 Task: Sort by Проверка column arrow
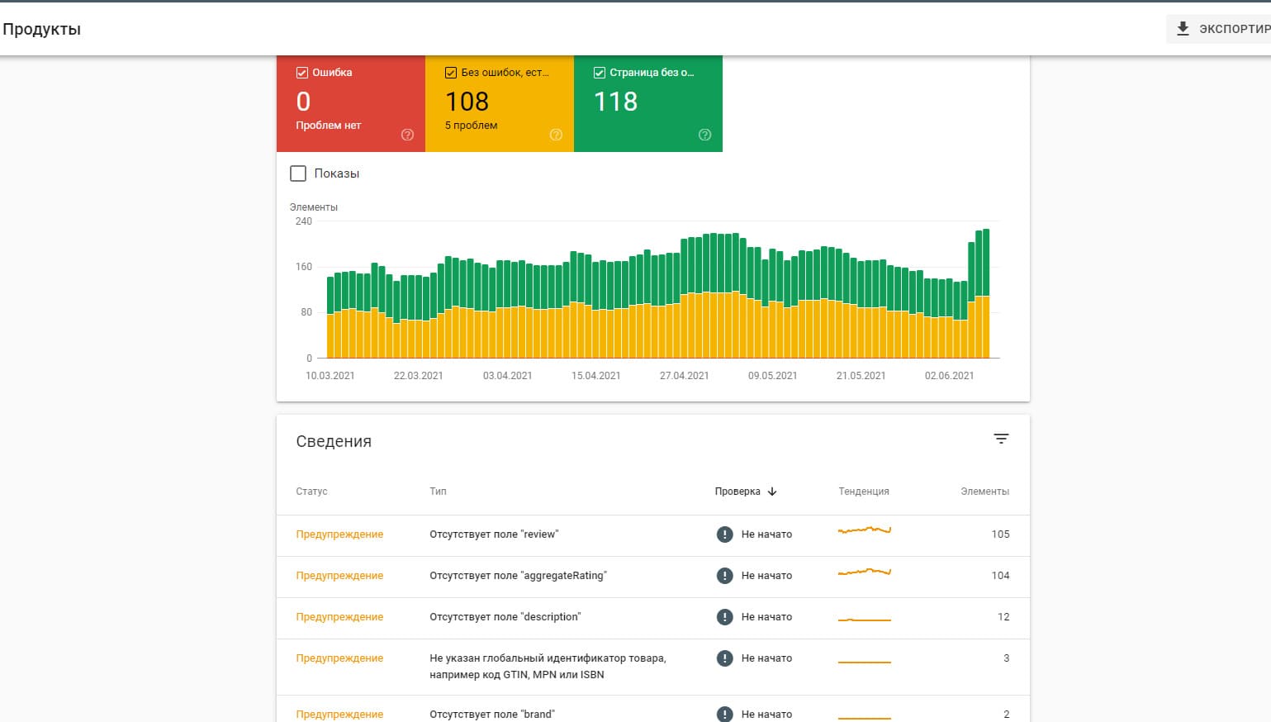pos(772,492)
